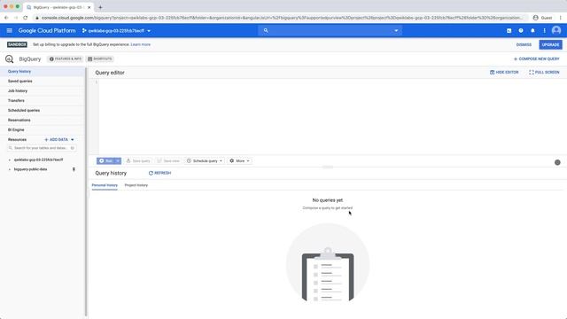Click the browser back arrow
This screenshot has width=567, height=319.
(6, 18)
